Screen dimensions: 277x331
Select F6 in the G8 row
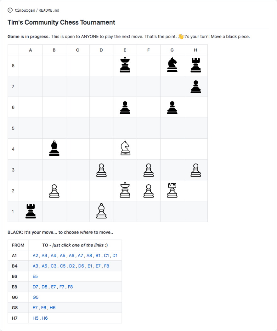43,308
